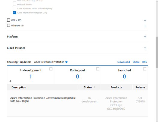Click the Release column header
Viewport: 158px width, 122px height.
pyautogui.click(x=140, y=87)
